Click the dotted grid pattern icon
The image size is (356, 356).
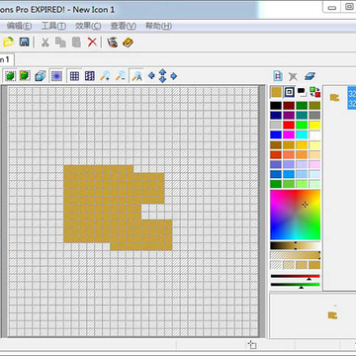pos(90,76)
